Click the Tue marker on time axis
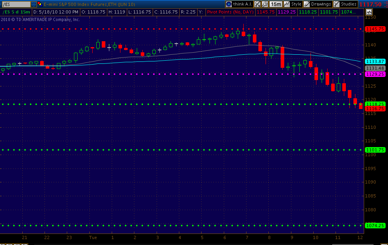The image size is (388, 245). pyautogui.click(x=93, y=237)
